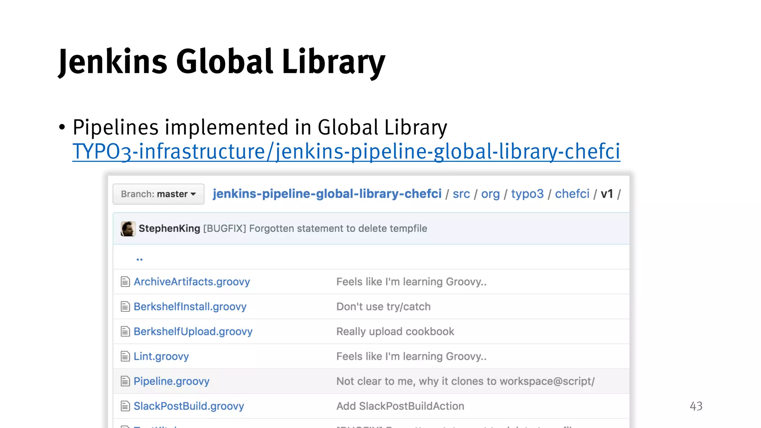
Task: Click file icon beside SlackPostBuild.groovy
Action: click(125, 406)
